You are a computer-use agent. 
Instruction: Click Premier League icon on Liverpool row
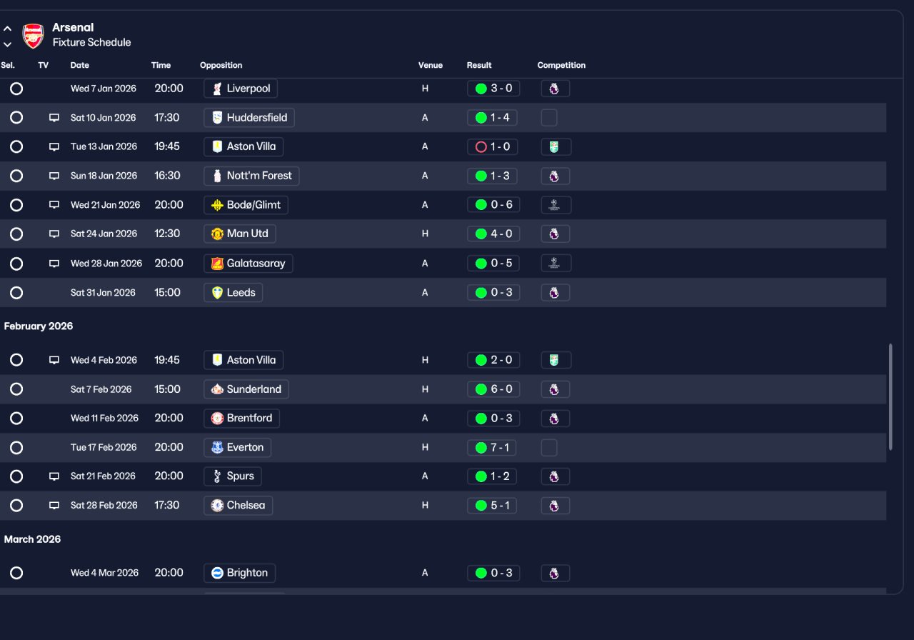[x=555, y=89]
